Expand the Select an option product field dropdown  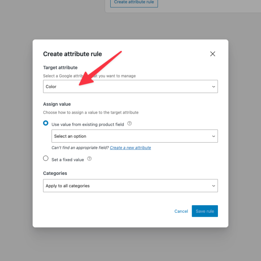134,136
